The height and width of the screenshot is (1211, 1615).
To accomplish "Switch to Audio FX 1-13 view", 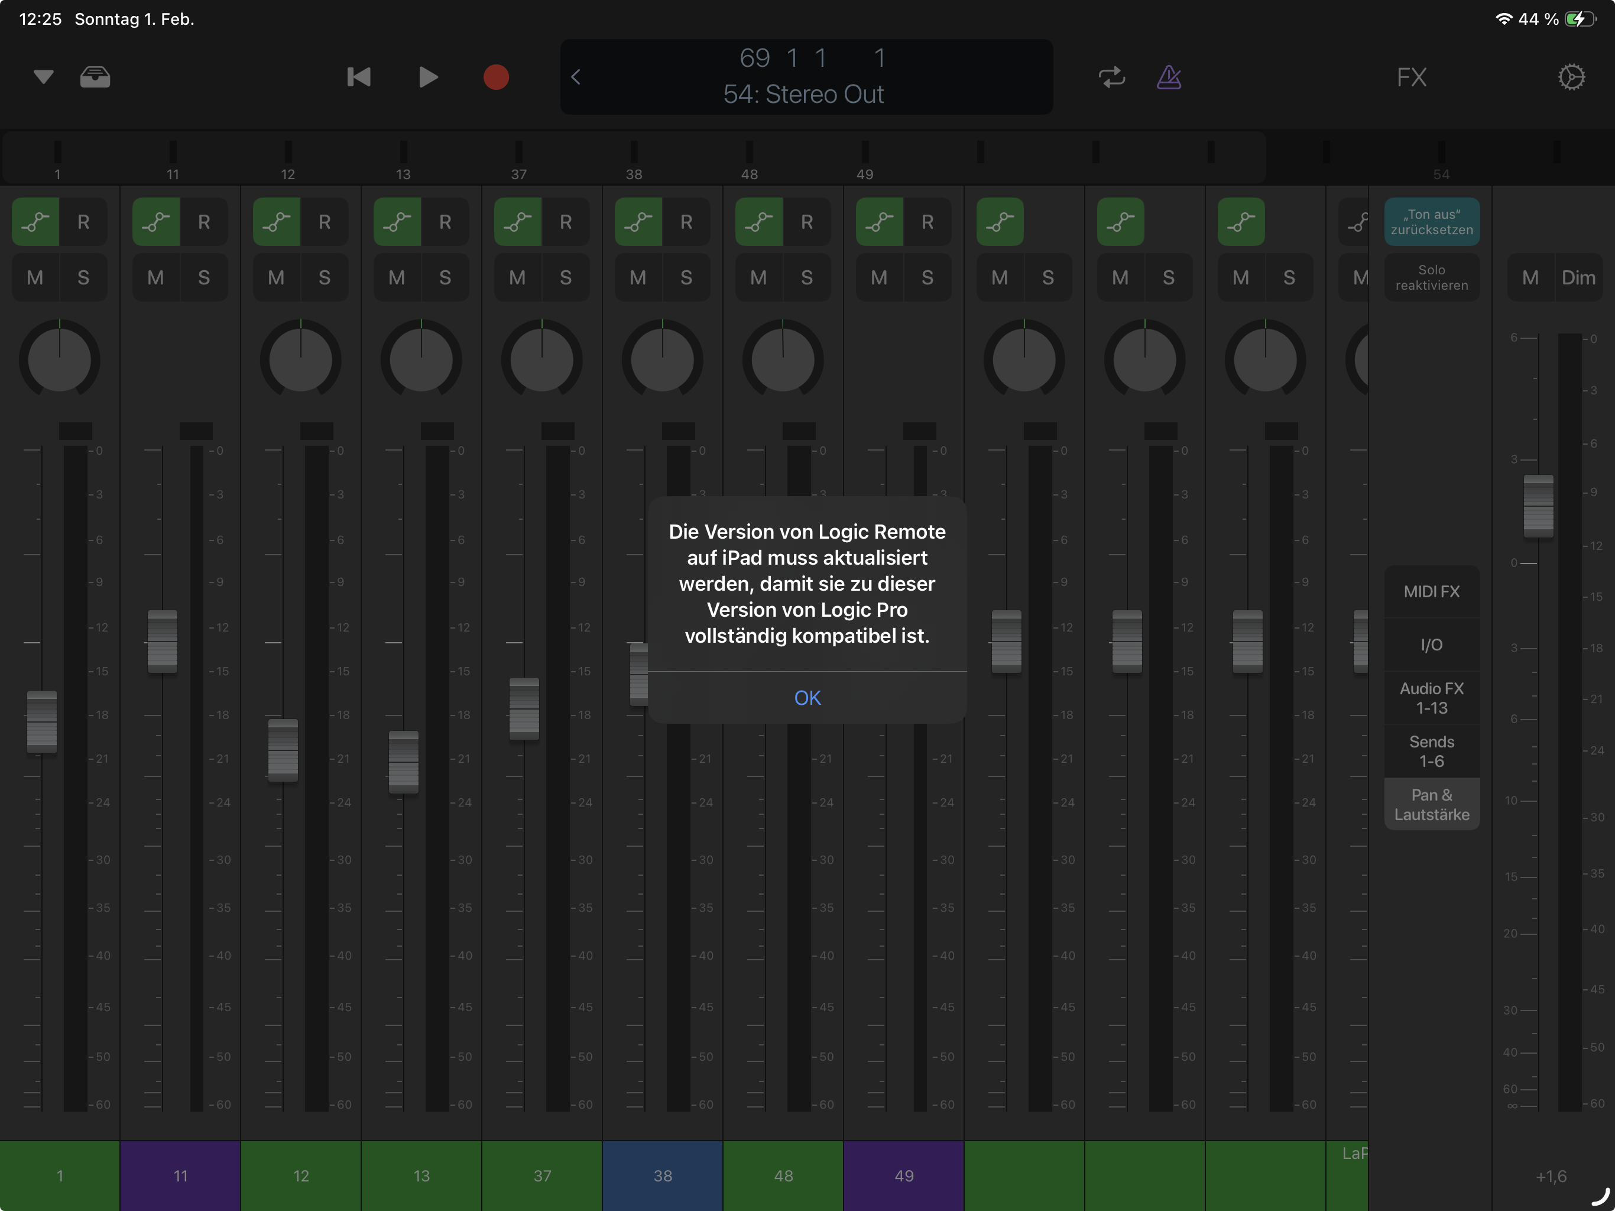I will [x=1431, y=698].
